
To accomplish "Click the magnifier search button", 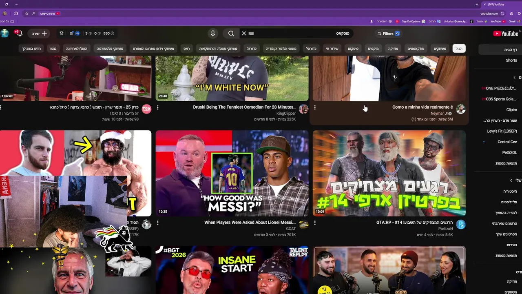I will coord(231,33).
